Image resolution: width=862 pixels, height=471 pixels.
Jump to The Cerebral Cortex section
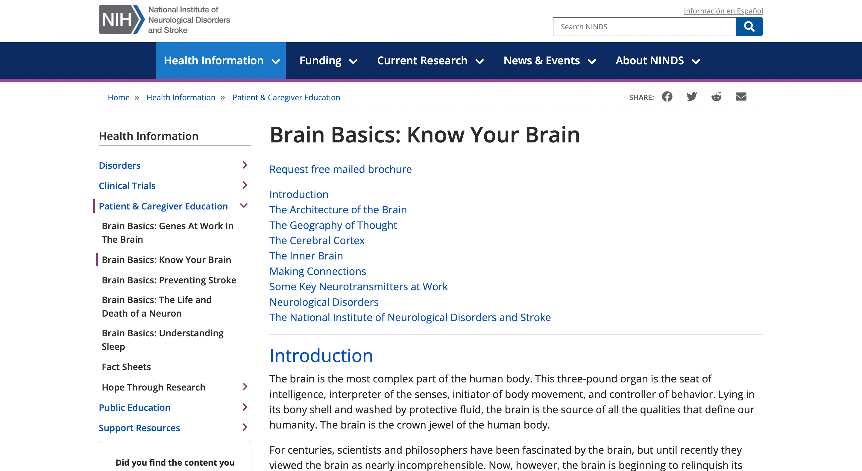tap(317, 241)
